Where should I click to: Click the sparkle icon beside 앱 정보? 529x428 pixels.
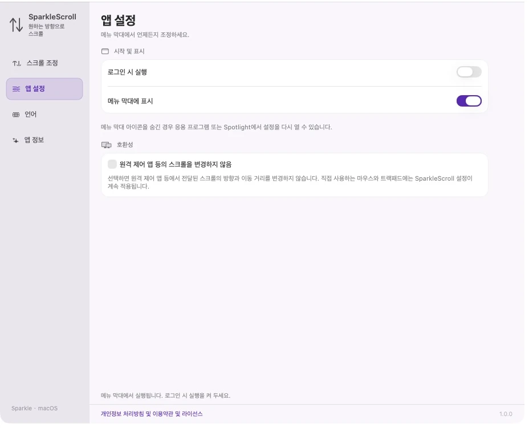point(15,141)
